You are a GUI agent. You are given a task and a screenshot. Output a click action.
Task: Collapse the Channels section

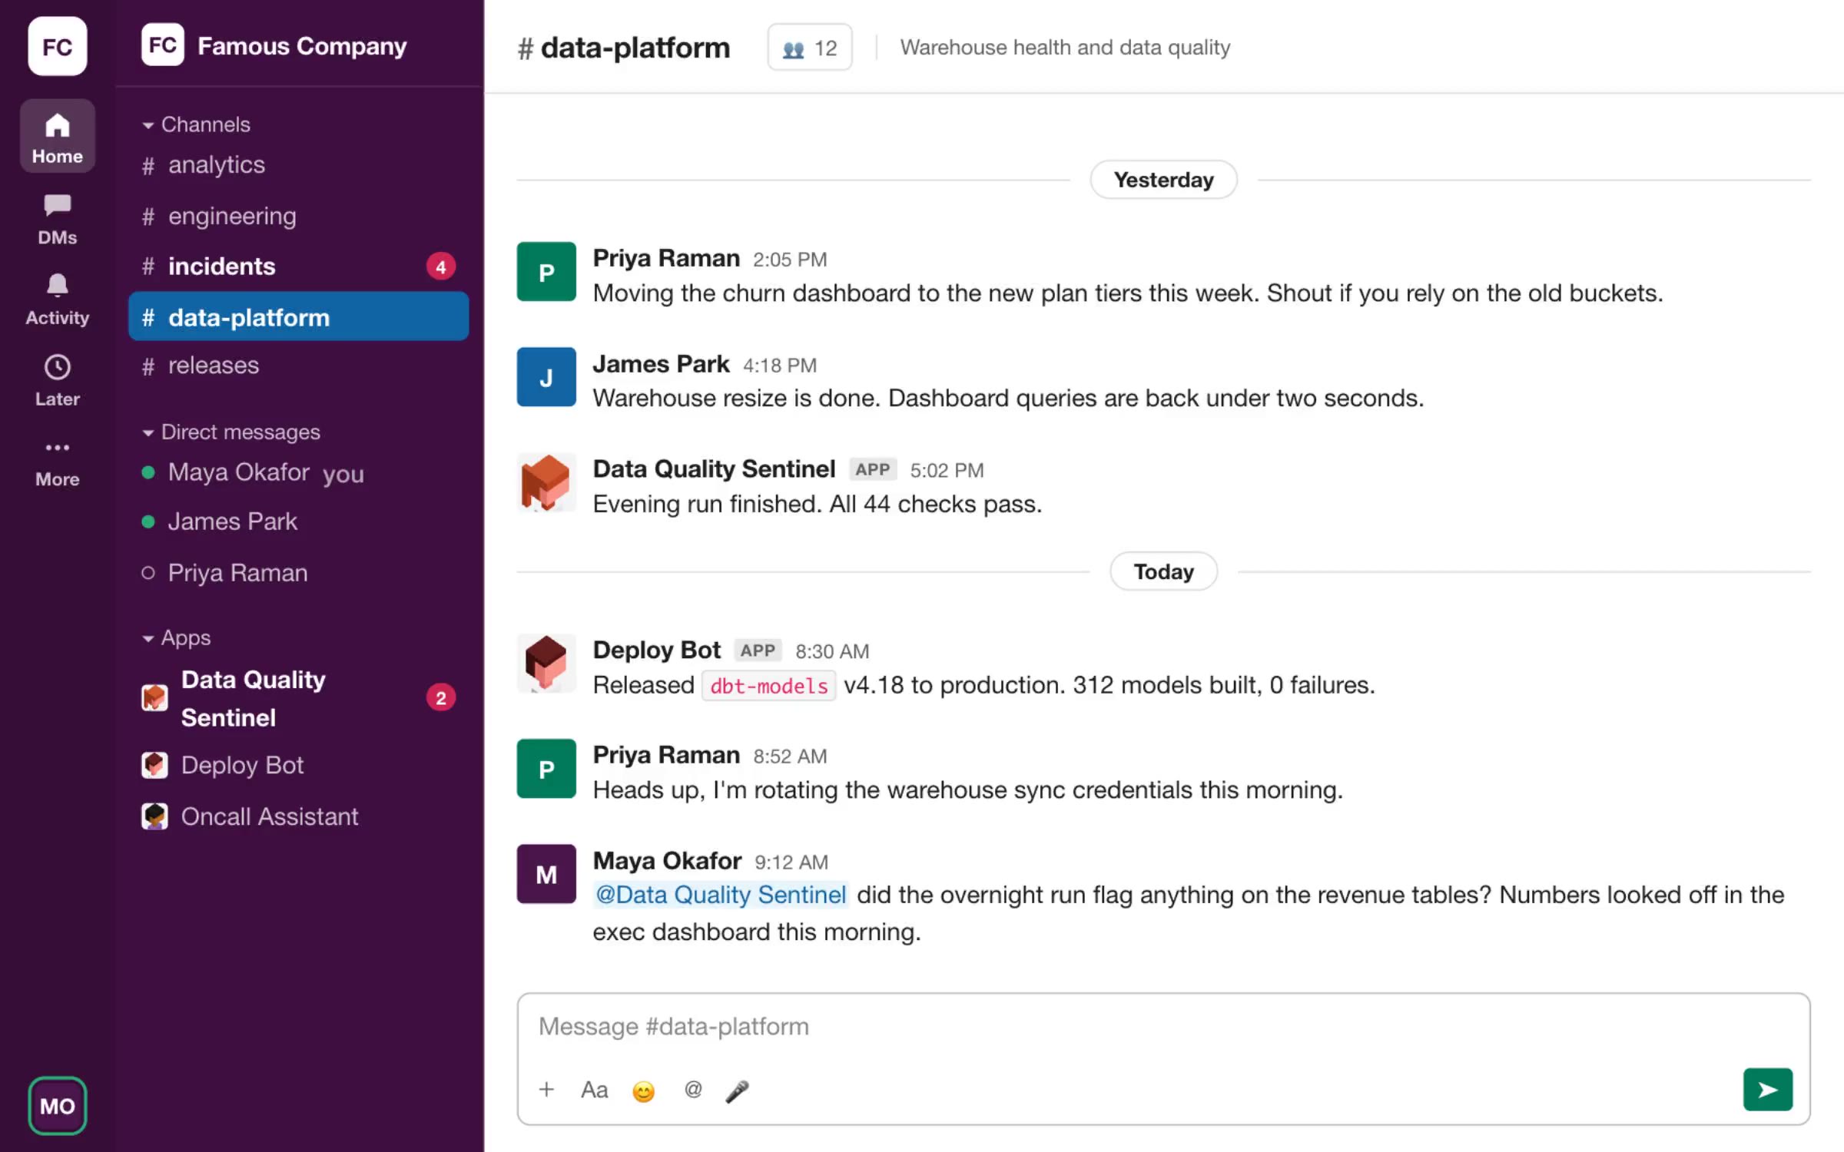[197, 124]
